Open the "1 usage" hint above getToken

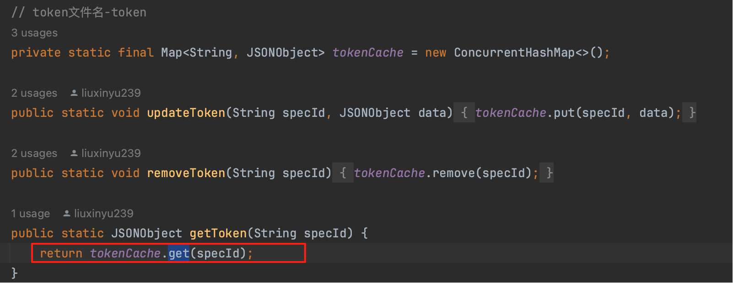(x=31, y=214)
